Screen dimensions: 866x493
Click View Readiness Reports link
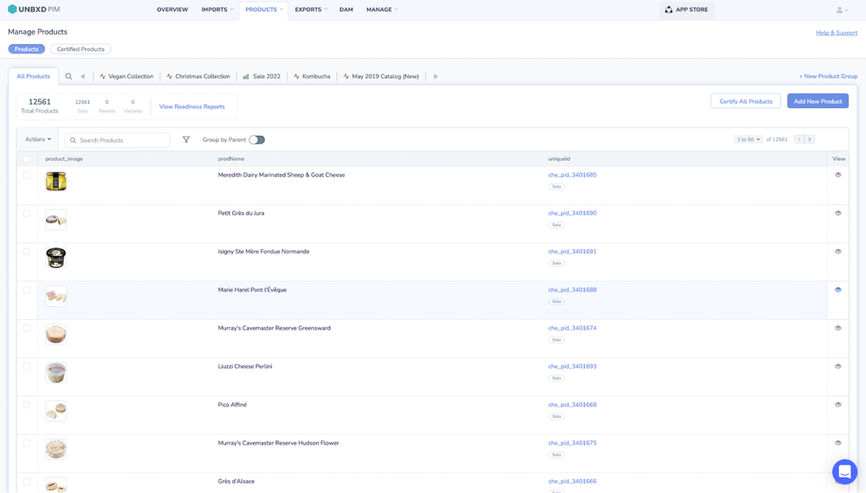point(191,106)
